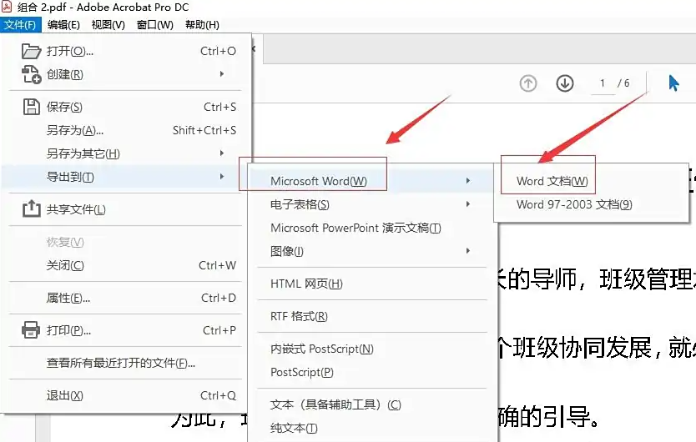
Task: Expand the 电子表格(S) submenu arrow
Action: tap(468, 204)
